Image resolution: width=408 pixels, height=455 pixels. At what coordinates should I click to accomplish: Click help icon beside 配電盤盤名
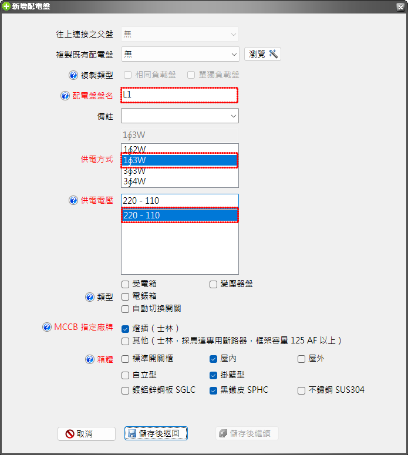tap(65, 96)
